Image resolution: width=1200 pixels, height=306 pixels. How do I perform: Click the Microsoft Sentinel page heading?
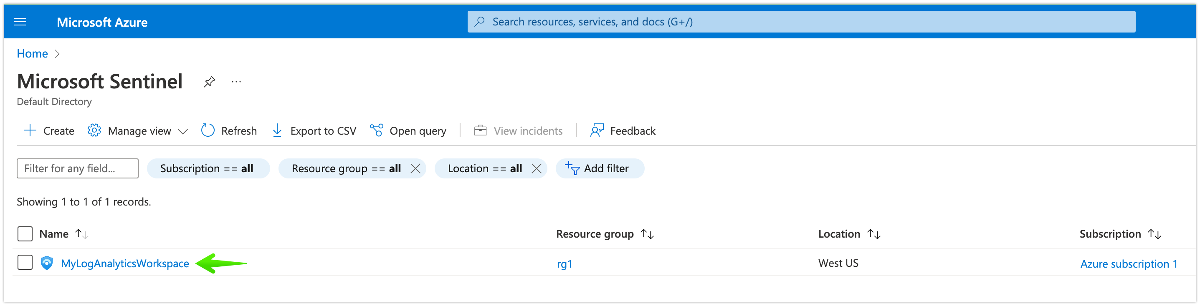click(x=100, y=82)
